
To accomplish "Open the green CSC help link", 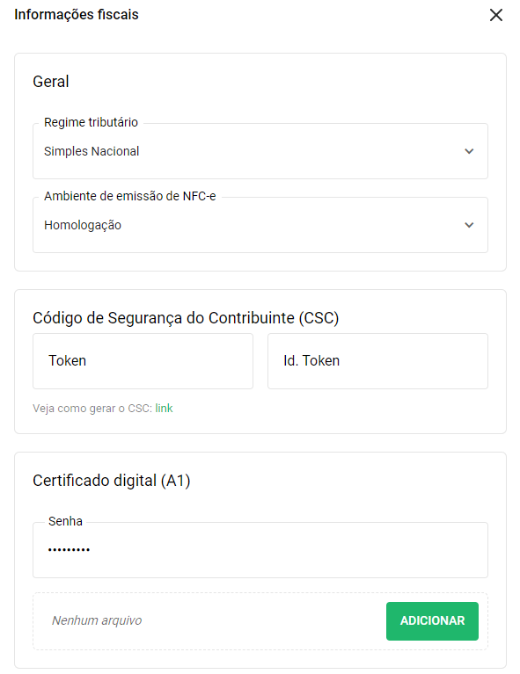I will click(164, 408).
